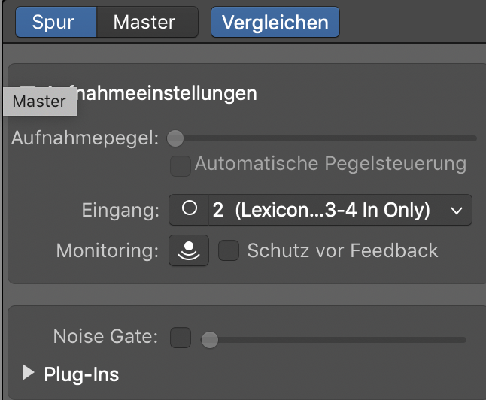Click the Automatische Pegelsteuerung label text

pyautogui.click(x=330, y=164)
